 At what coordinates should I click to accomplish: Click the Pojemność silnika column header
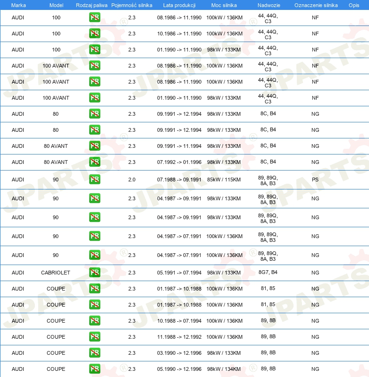click(132, 5)
